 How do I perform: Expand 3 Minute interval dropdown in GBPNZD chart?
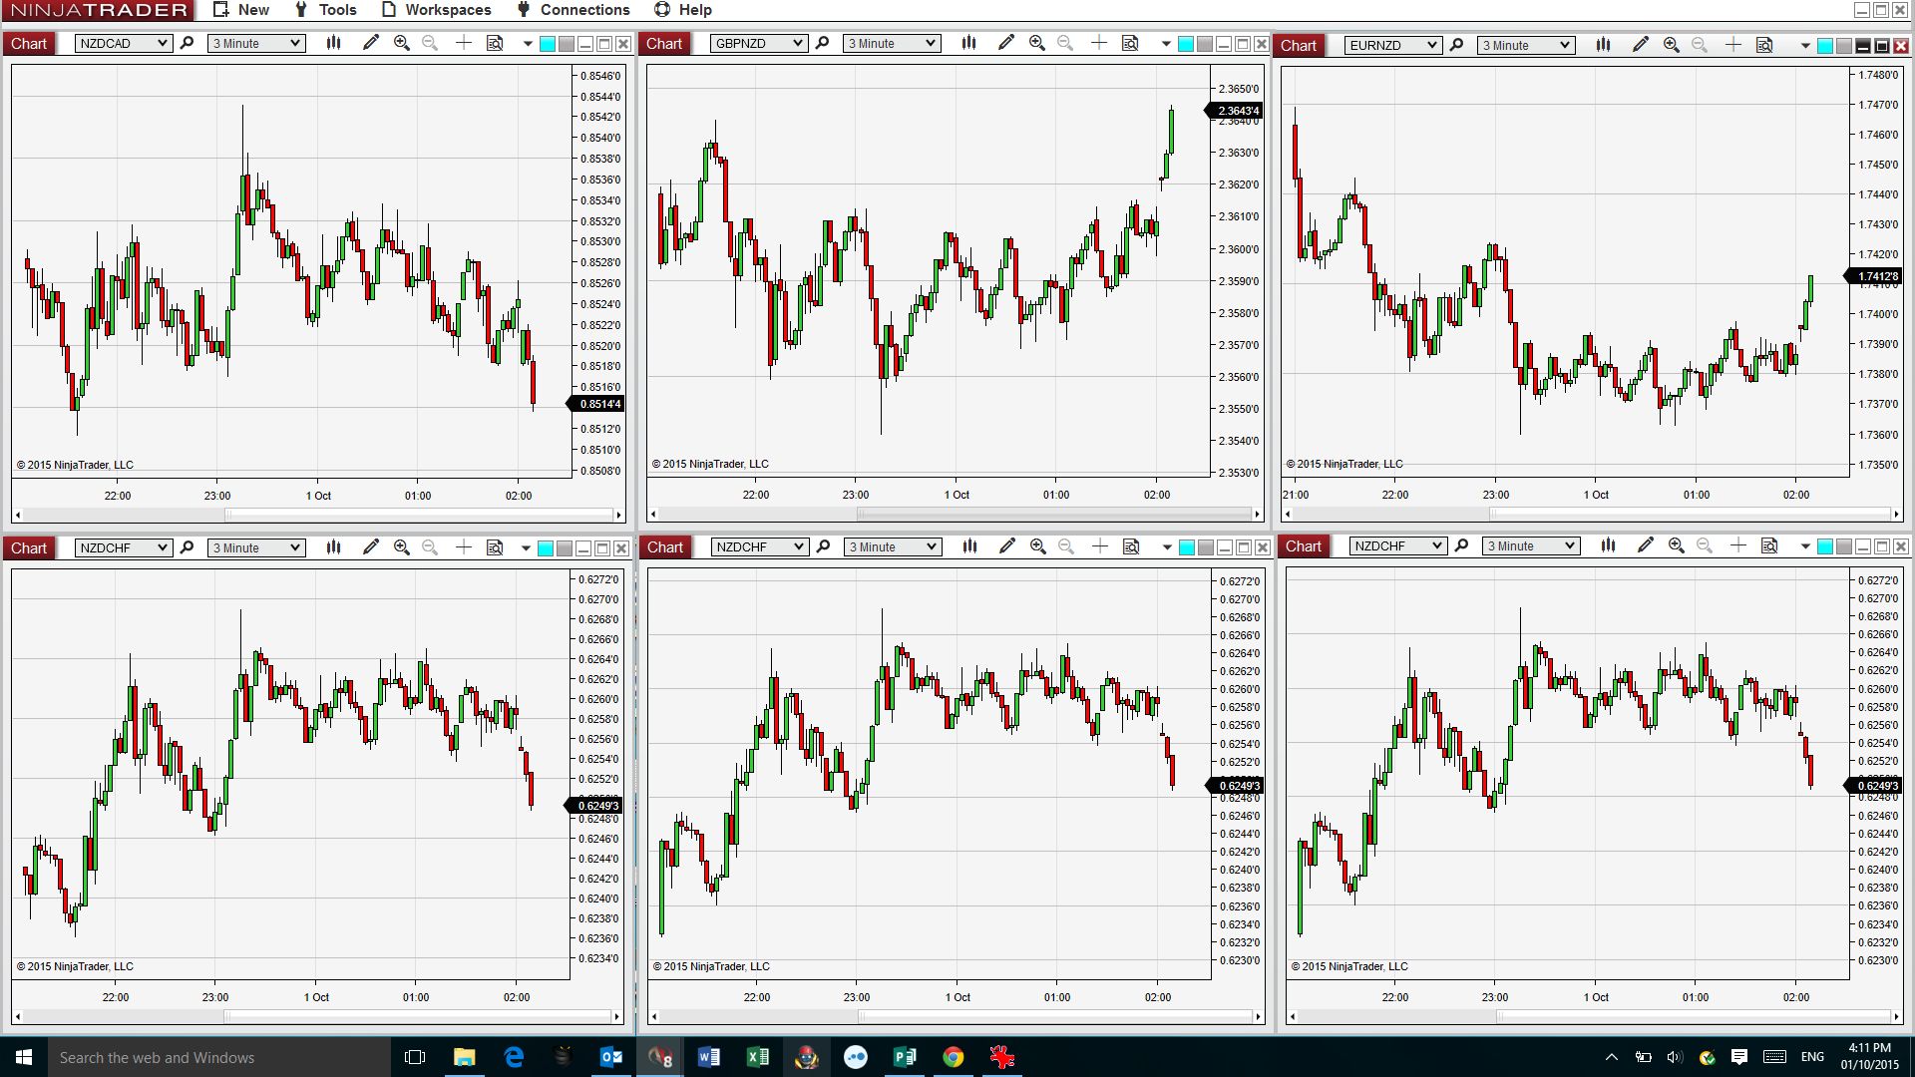click(x=892, y=43)
